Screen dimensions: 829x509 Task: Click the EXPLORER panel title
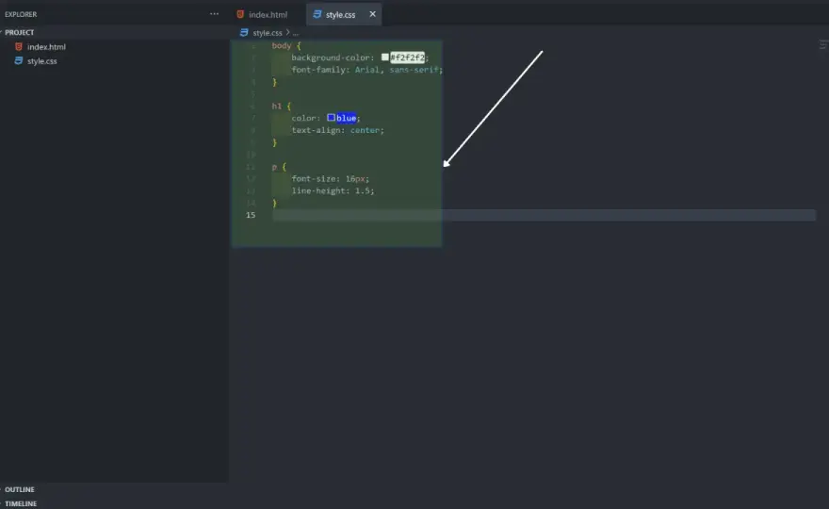tap(21, 14)
